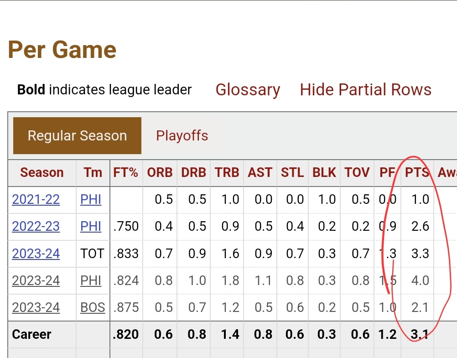
Task: Sort table by FT% column header
Action: pos(126,173)
